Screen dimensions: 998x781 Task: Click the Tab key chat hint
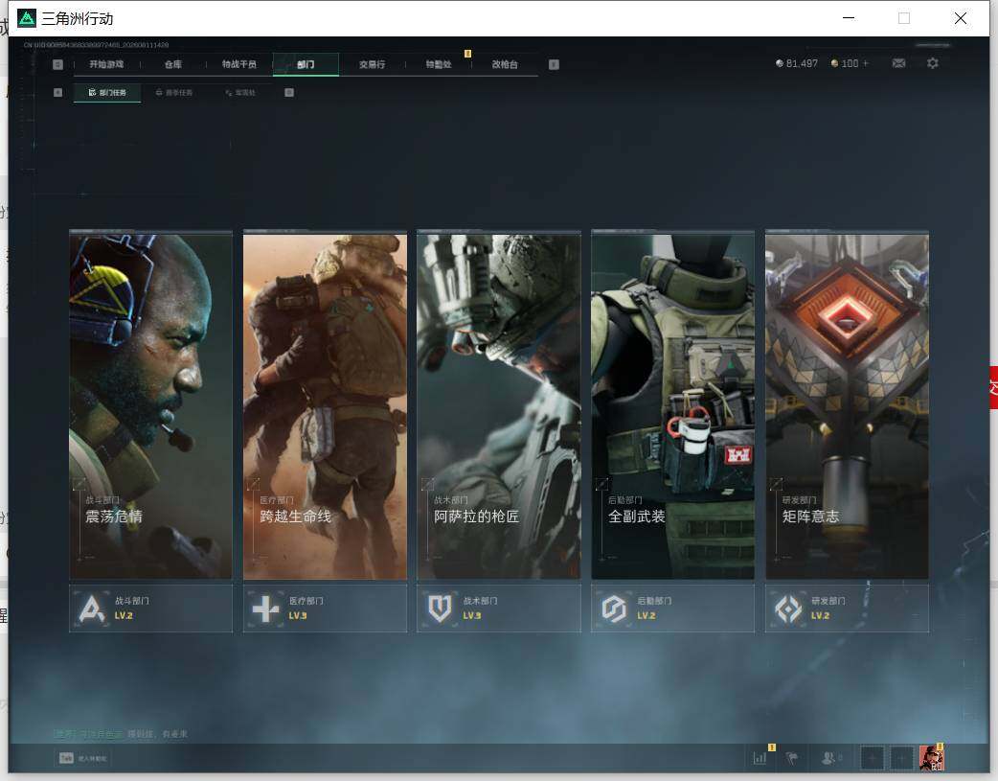click(x=82, y=758)
